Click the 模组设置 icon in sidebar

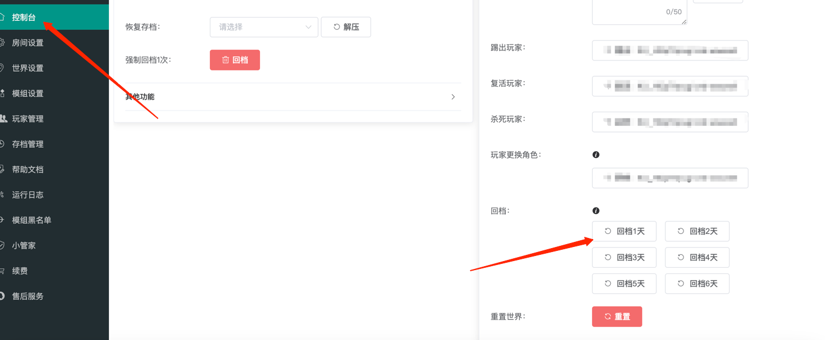3,94
